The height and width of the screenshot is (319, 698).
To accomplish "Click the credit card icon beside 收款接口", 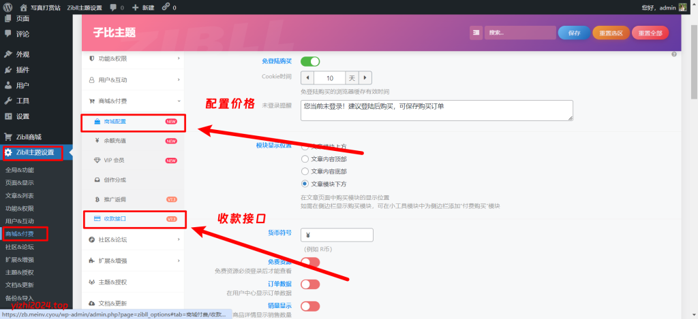I will (x=96, y=218).
